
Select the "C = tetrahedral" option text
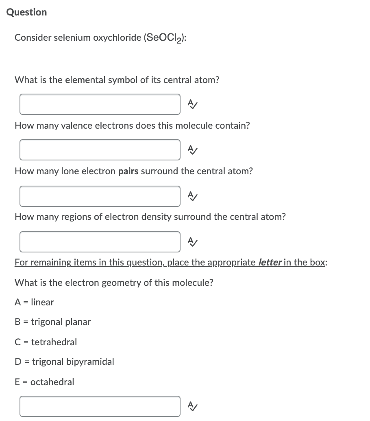(46, 342)
